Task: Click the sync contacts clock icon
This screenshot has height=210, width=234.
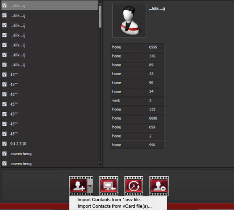Action: (x=134, y=186)
